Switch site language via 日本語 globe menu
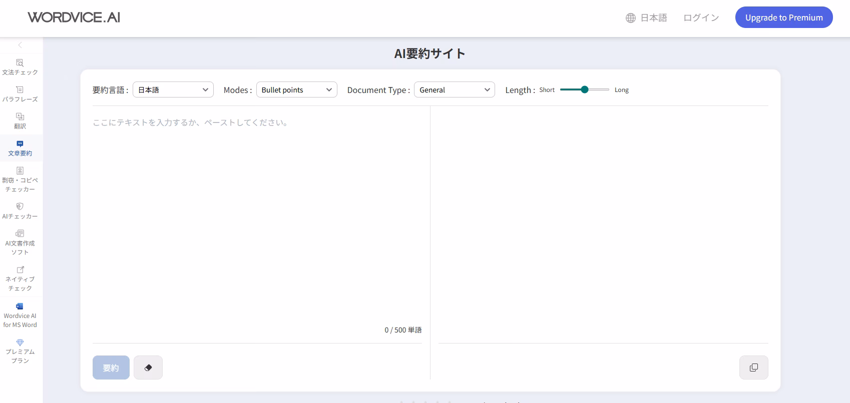850x403 pixels. click(x=646, y=18)
